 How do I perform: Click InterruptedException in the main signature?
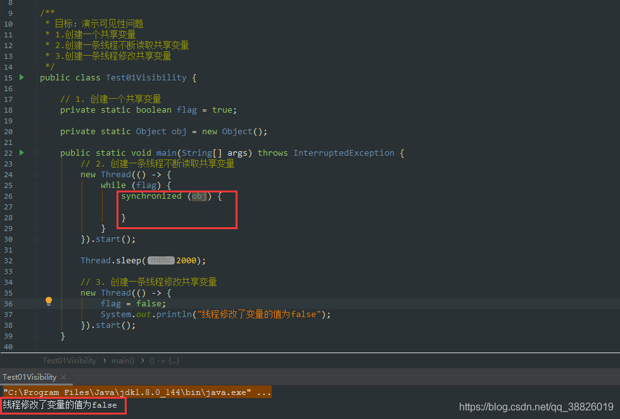point(344,153)
